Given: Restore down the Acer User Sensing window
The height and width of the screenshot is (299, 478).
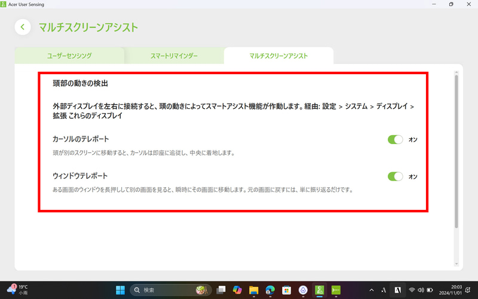Looking at the screenshot, I should click(x=451, y=4).
